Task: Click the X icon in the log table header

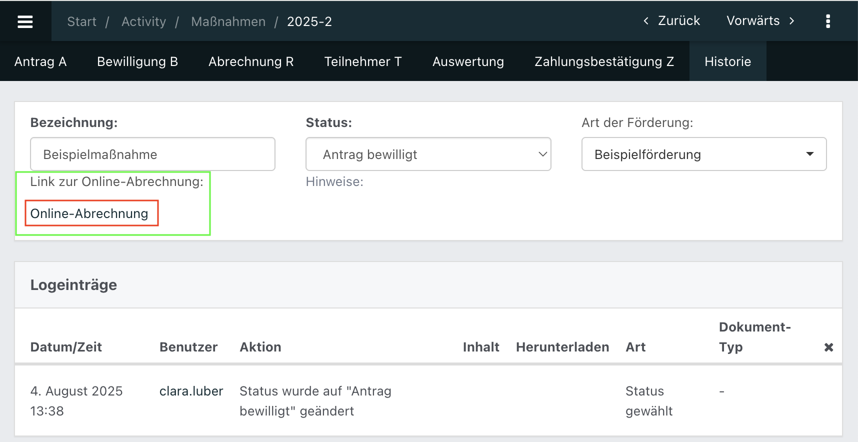Action: pyautogui.click(x=828, y=347)
